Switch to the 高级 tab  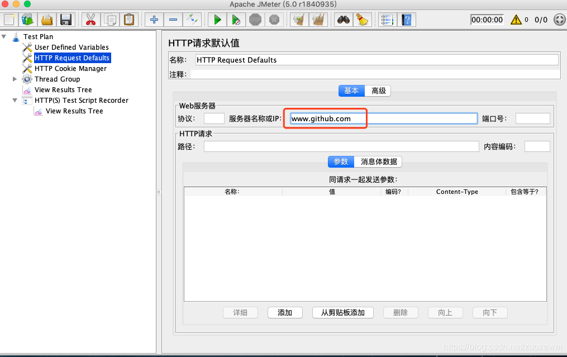point(378,90)
